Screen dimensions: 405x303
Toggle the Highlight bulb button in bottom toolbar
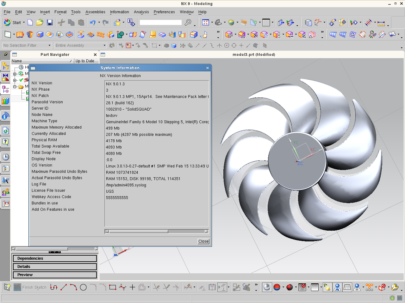(327, 287)
